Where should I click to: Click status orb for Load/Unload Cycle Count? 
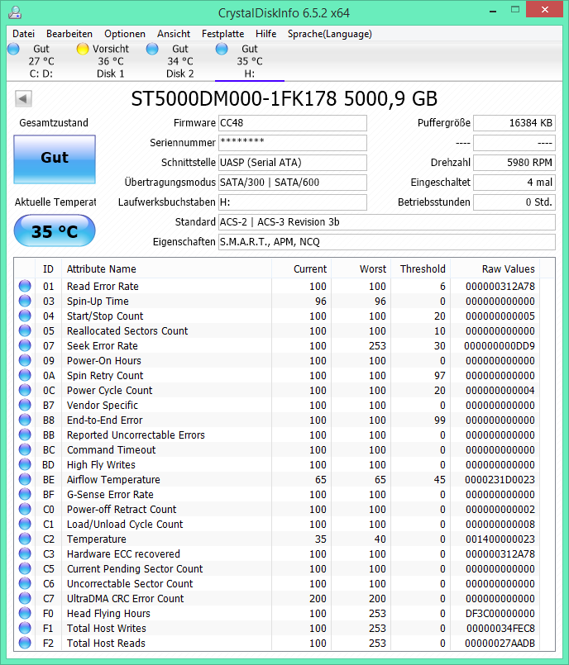(x=25, y=524)
